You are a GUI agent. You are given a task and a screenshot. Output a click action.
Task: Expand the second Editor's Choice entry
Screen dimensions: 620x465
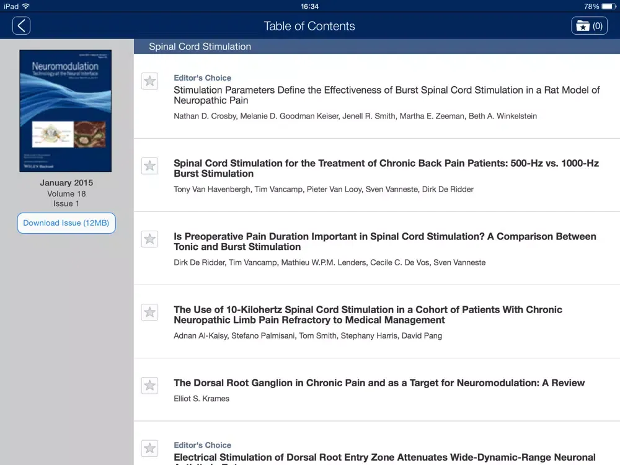(x=202, y=445)
